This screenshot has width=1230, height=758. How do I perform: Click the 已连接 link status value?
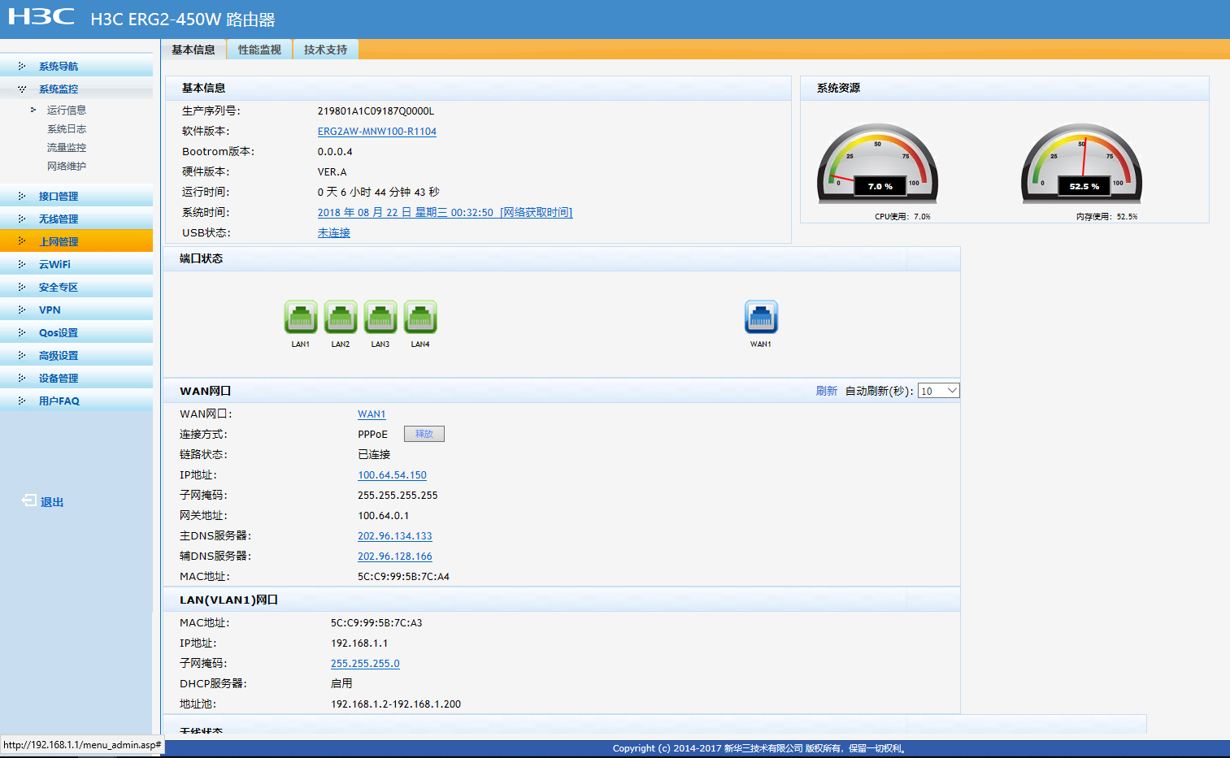click(x=374, y=454)
